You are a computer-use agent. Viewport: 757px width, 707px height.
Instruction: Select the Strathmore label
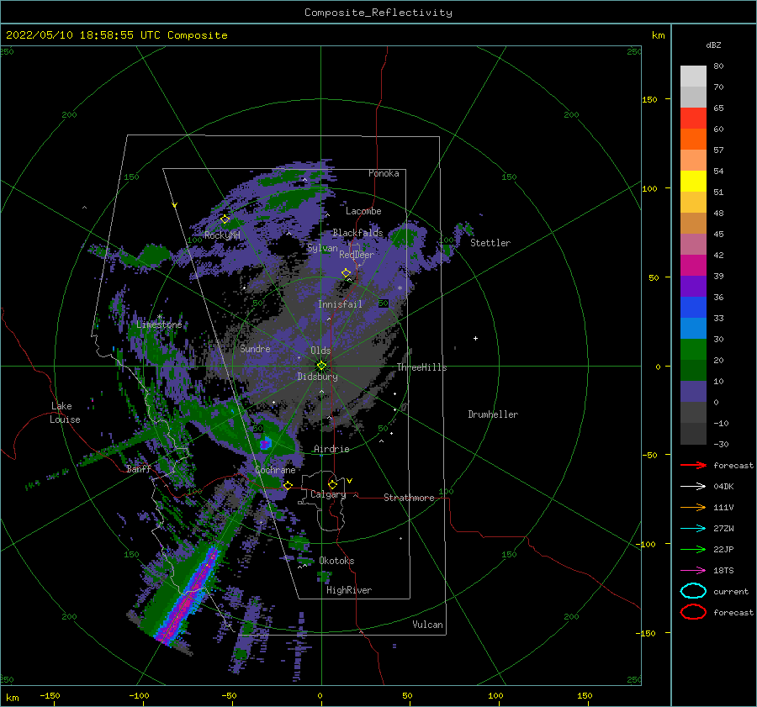click(409, 498)
